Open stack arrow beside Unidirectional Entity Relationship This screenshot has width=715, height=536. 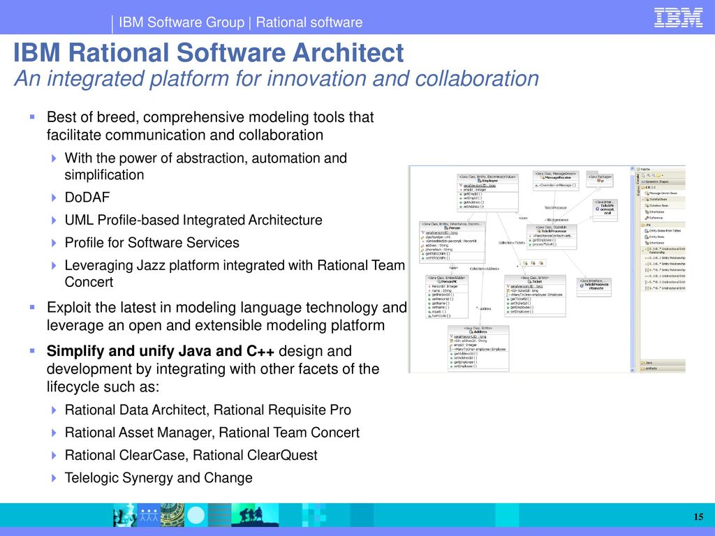tap(643, 251)
